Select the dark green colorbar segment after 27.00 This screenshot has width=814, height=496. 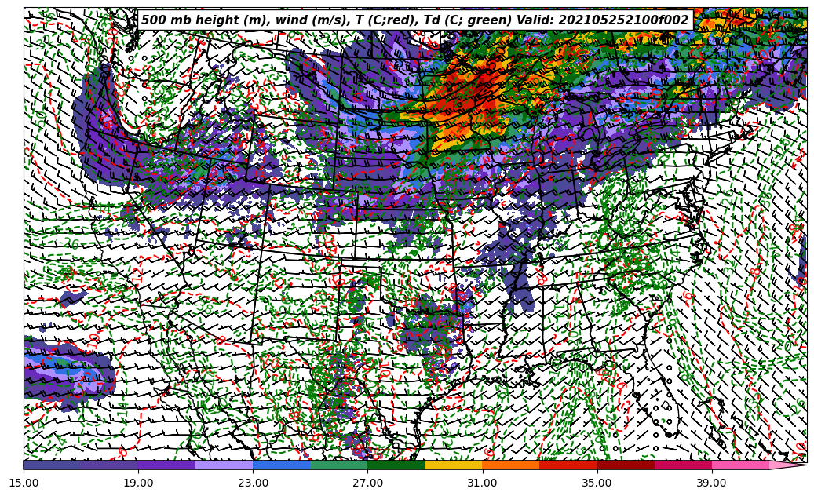click(396, 465)
